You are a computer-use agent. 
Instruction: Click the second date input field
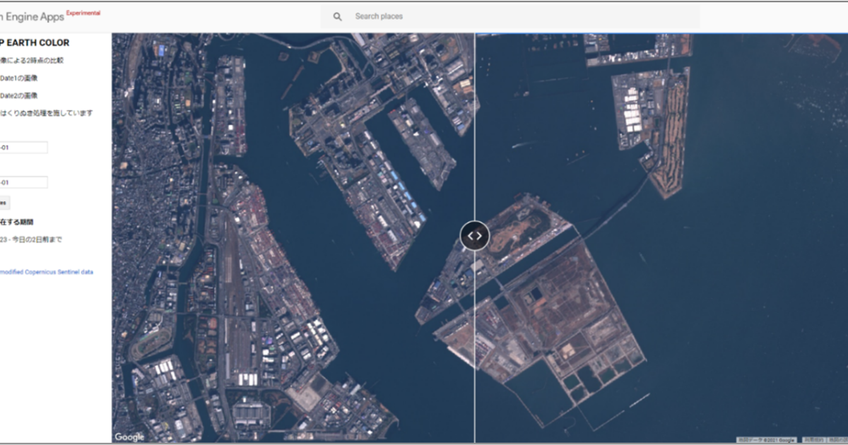pos(23,182)
